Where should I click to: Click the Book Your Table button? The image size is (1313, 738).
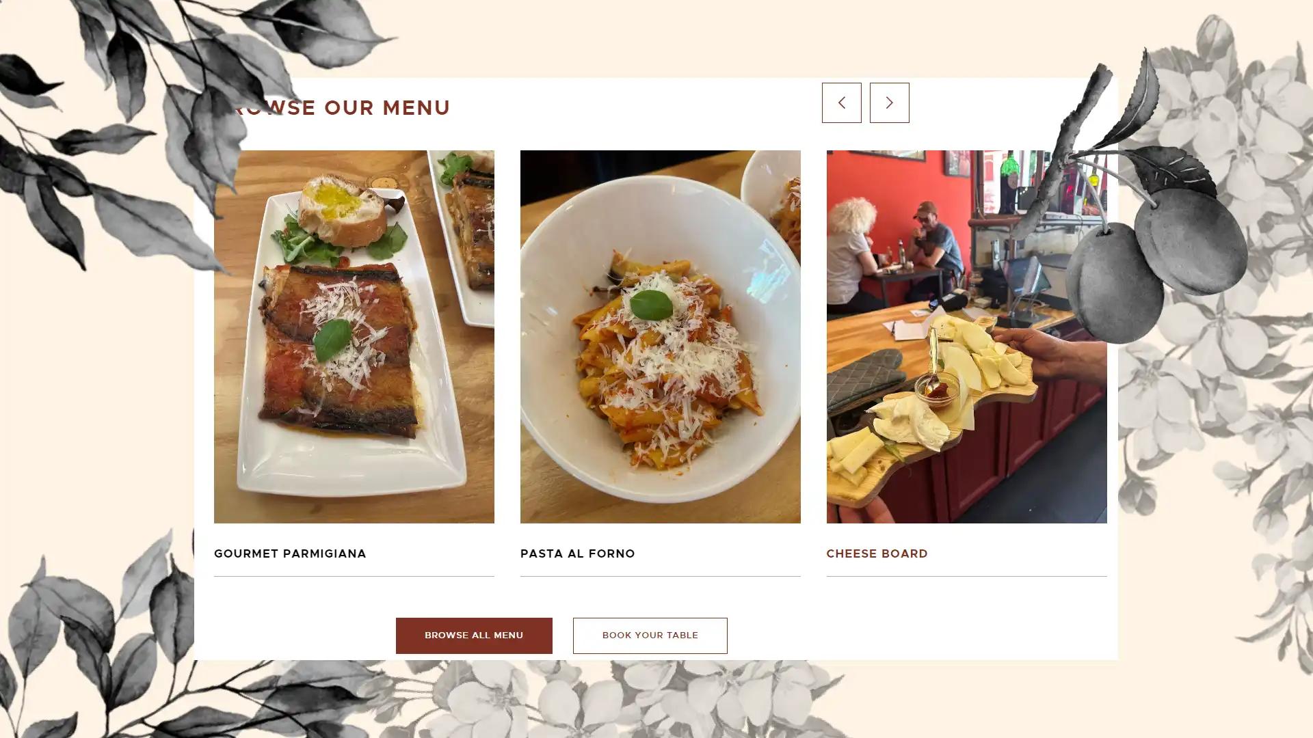click(650, 635)
